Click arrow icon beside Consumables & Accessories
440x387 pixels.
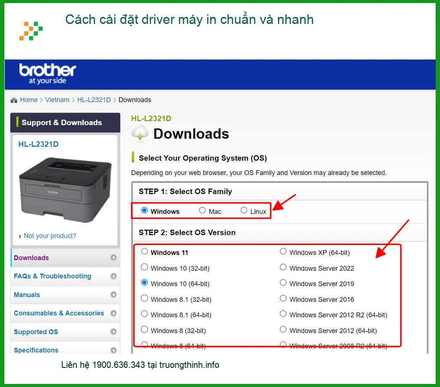[x=113, y=313]
